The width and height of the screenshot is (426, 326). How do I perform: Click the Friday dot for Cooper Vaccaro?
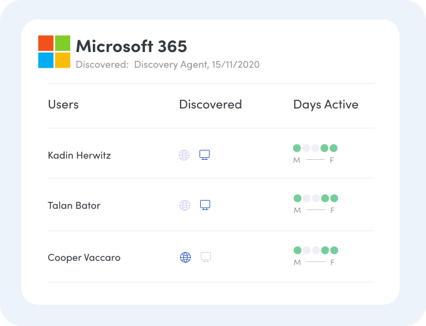(x=334, y=250)
